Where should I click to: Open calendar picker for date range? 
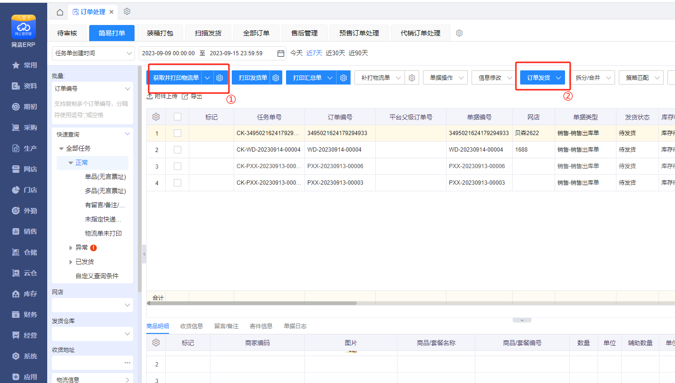click(281, 53)
